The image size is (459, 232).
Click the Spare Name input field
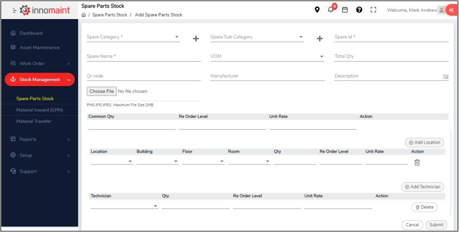click(x=143, y=57)
